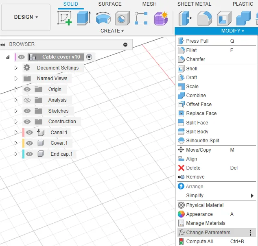
Task: Select the Extrude tool icon
Action: click(84, 18)
